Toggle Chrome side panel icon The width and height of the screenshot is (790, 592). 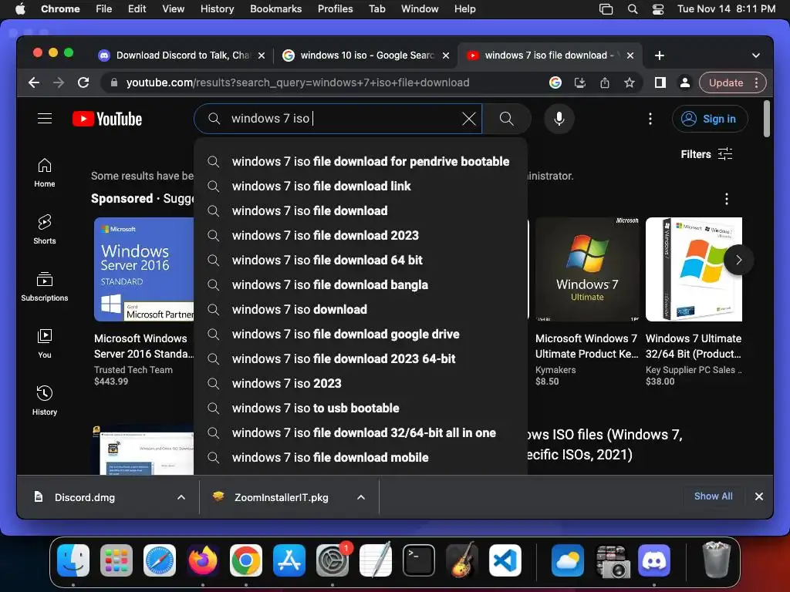(660, 82)
